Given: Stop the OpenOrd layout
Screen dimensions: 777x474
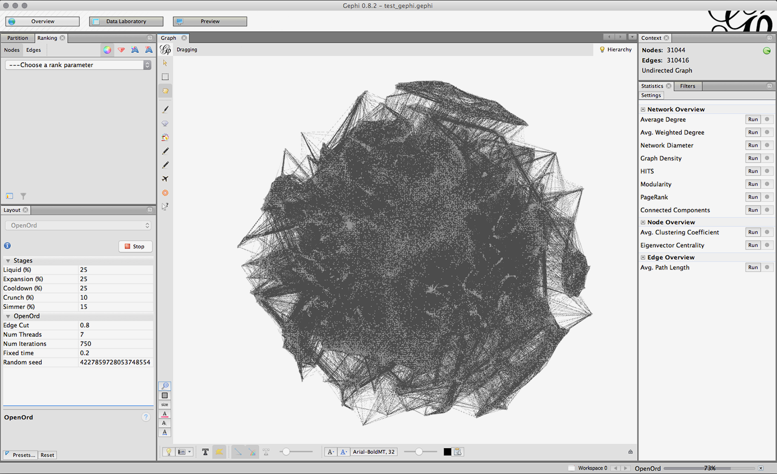Looking at the screenshot, I should [135, 246].
